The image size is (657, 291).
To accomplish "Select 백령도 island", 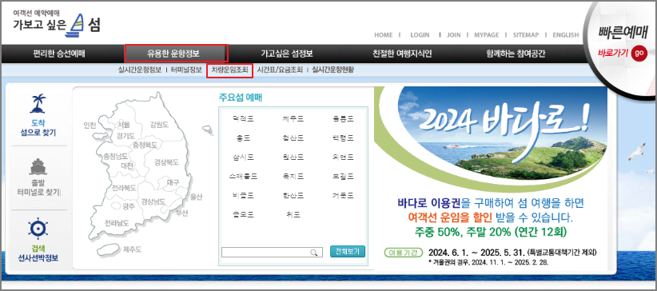I will (343, 138).
